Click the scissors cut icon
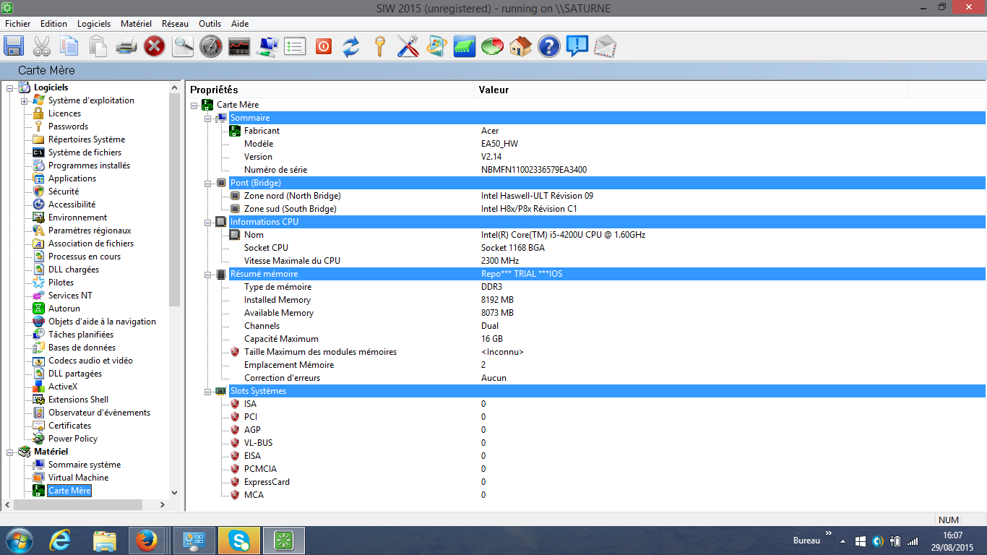The width and height of the screenshot is (987, 555). point(42,47)
